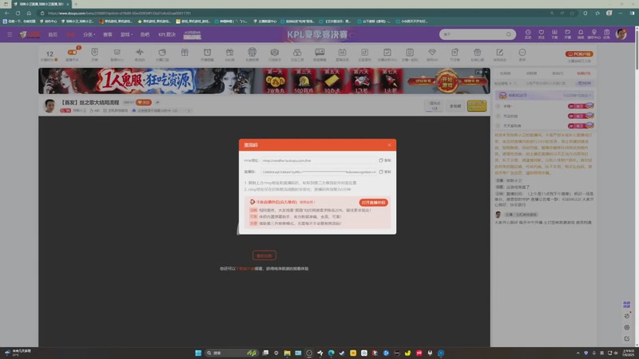Click 开始游戏 on the ad banner
639x359 pixels.
pos(447,81)
